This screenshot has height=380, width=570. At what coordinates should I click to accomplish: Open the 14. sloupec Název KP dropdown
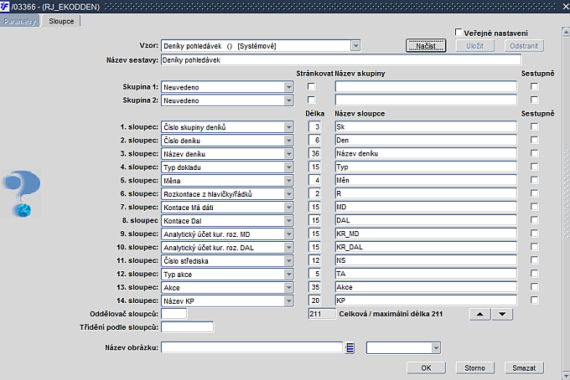pyautogui.click(x=288, y=300)
